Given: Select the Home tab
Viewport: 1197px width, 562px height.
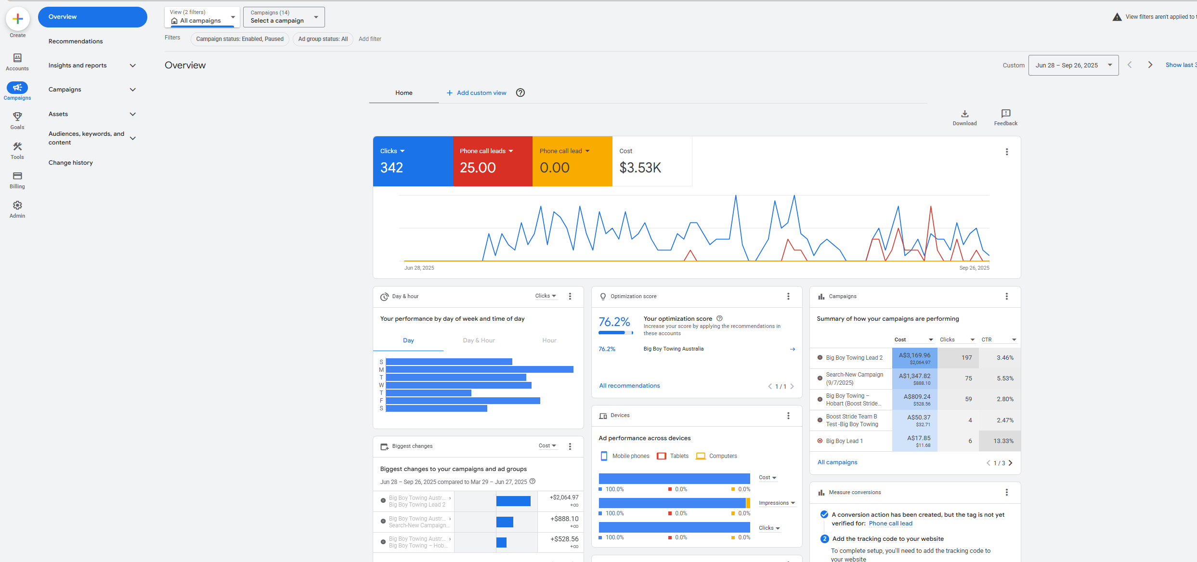Looking at the screenshot, I should coord(404,93).
